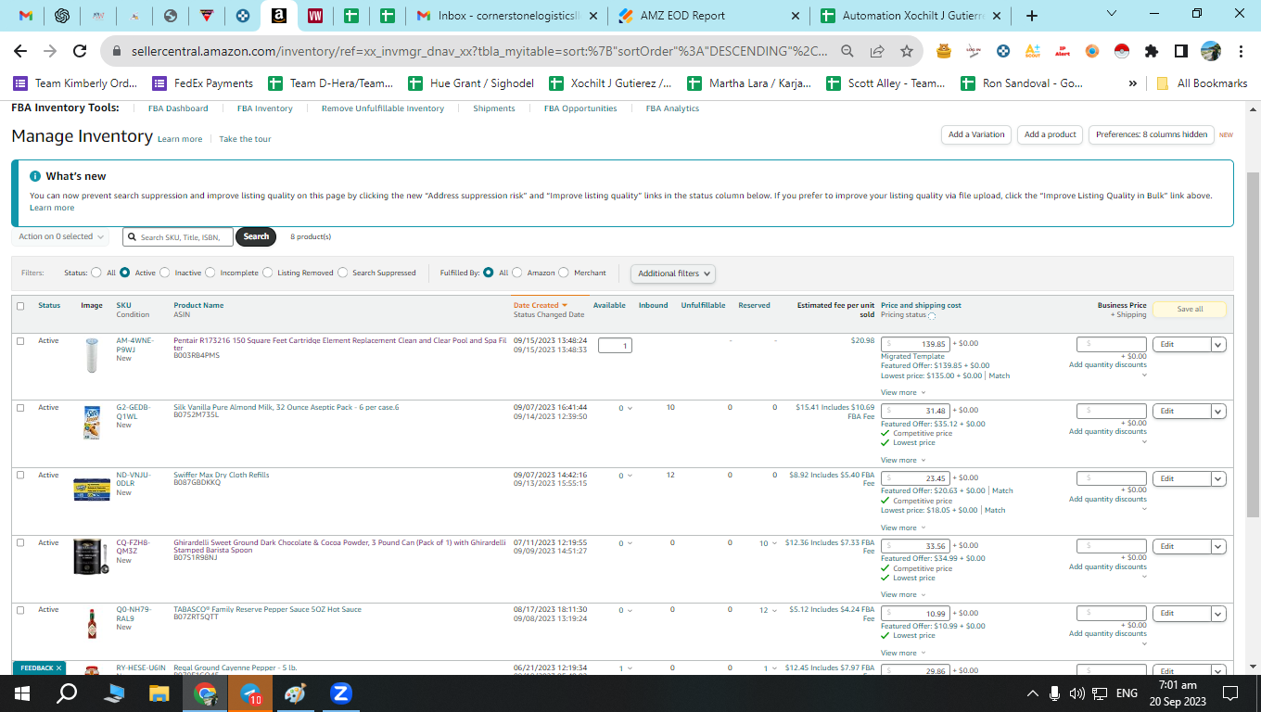This screenshot has height=712, width=1261.
Task: Expand View more under Tabasco pricing
Action: point(901,653)
